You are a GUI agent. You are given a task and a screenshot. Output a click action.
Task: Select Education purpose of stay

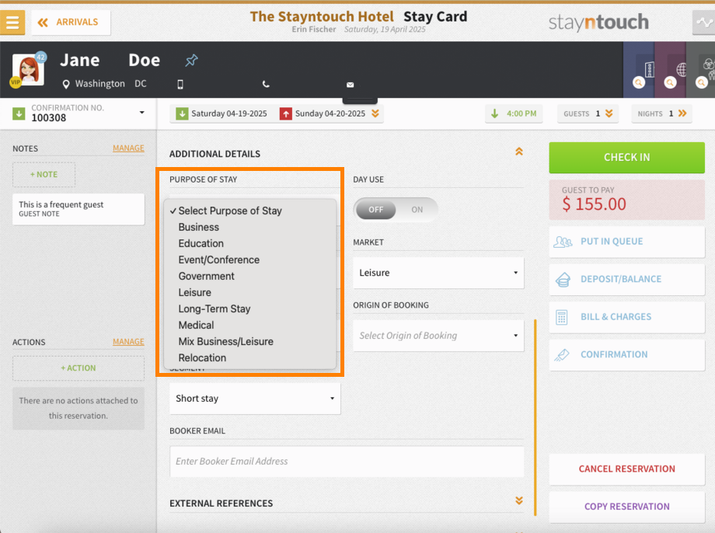(250, 243)
